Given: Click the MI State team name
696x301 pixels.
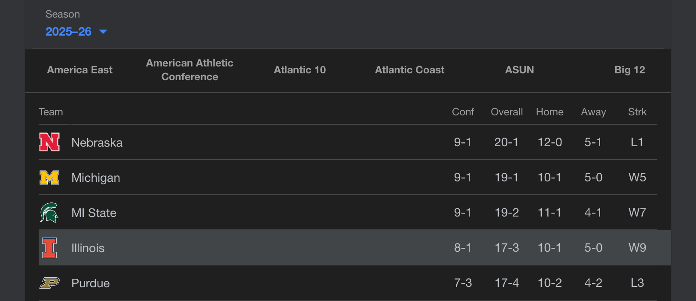Looking at the screenshot, I should [x=94, y=213].
